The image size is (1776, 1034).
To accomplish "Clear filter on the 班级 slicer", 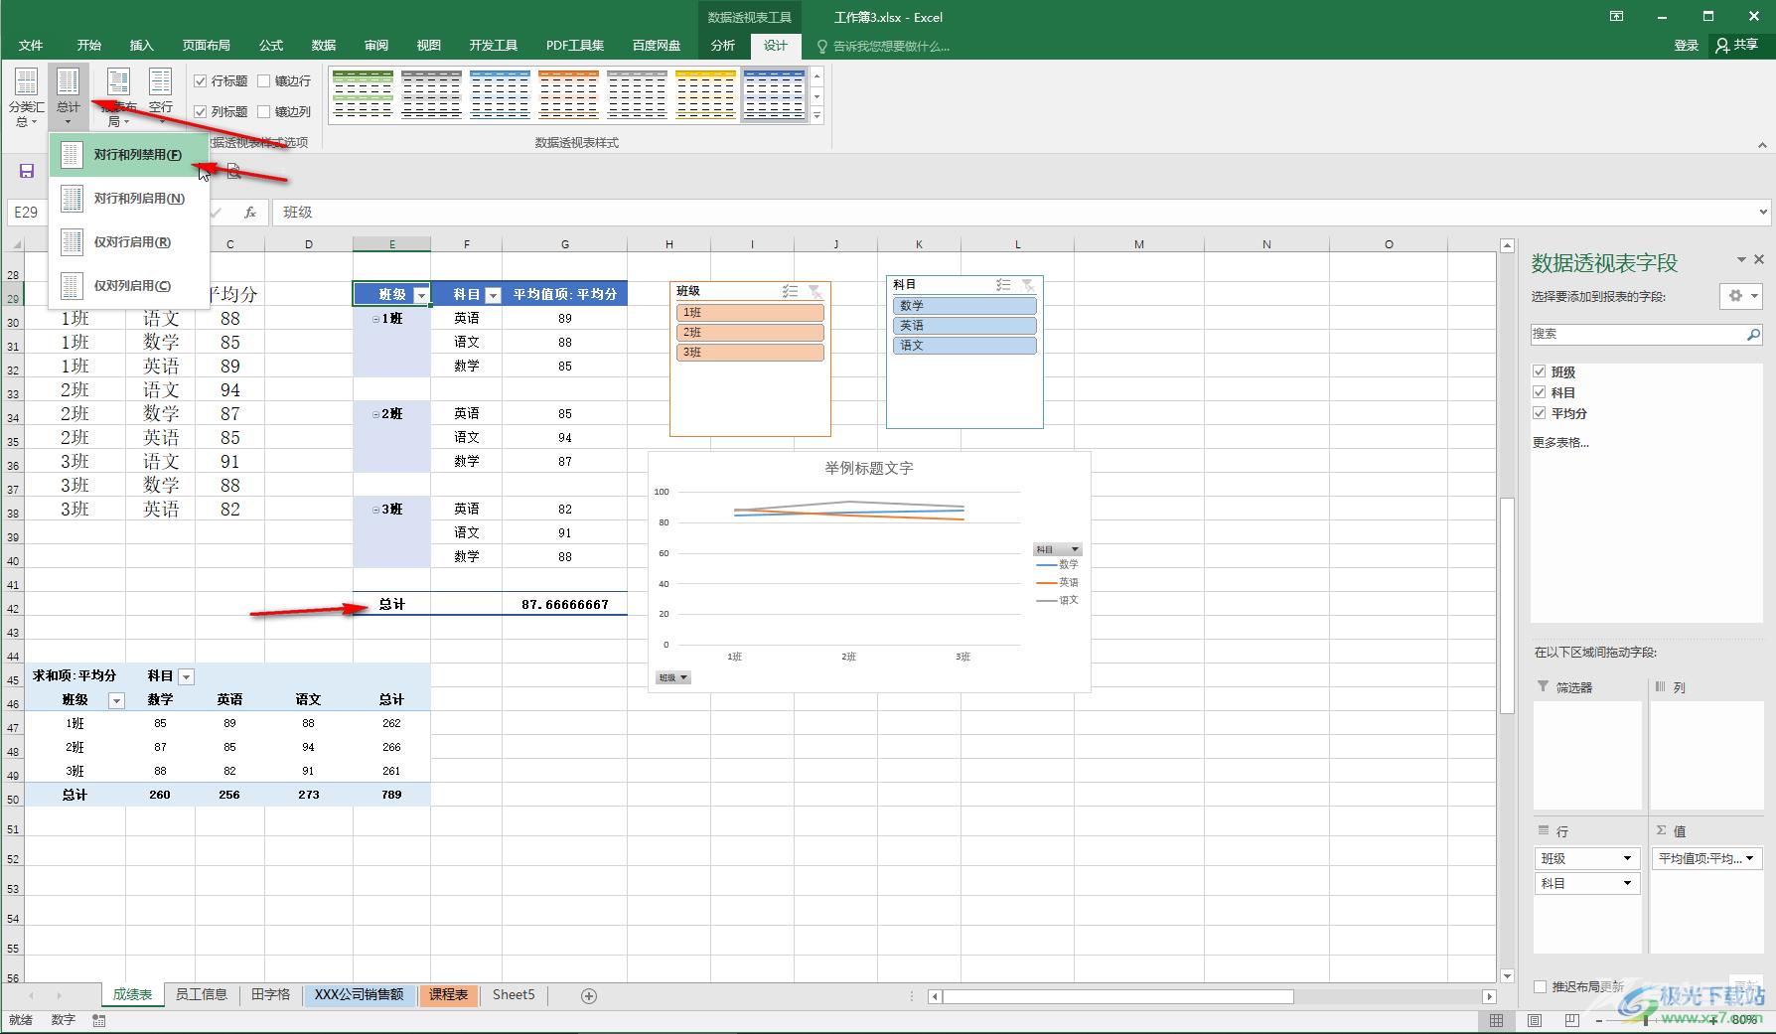I will (814, 291).
